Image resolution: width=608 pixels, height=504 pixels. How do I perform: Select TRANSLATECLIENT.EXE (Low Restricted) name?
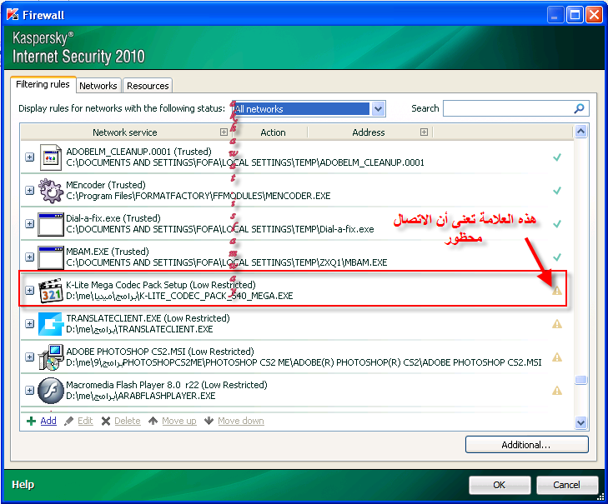[x=148, y=318]
